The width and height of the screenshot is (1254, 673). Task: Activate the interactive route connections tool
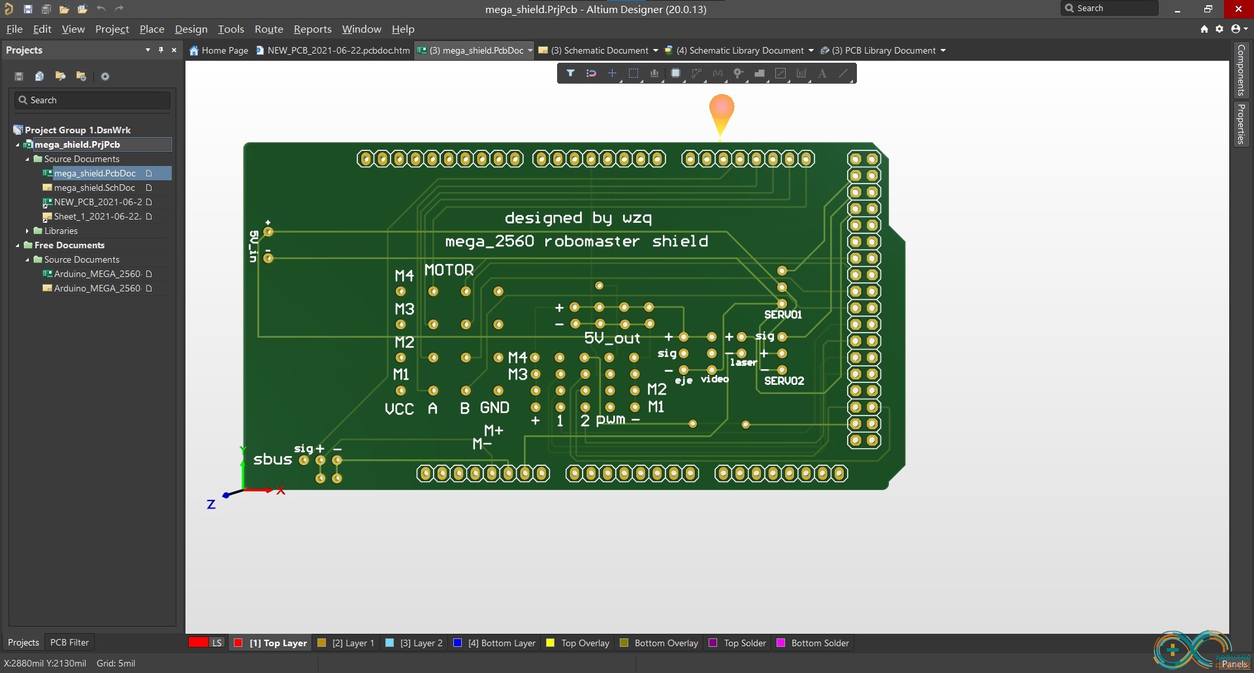pos(696,73)
